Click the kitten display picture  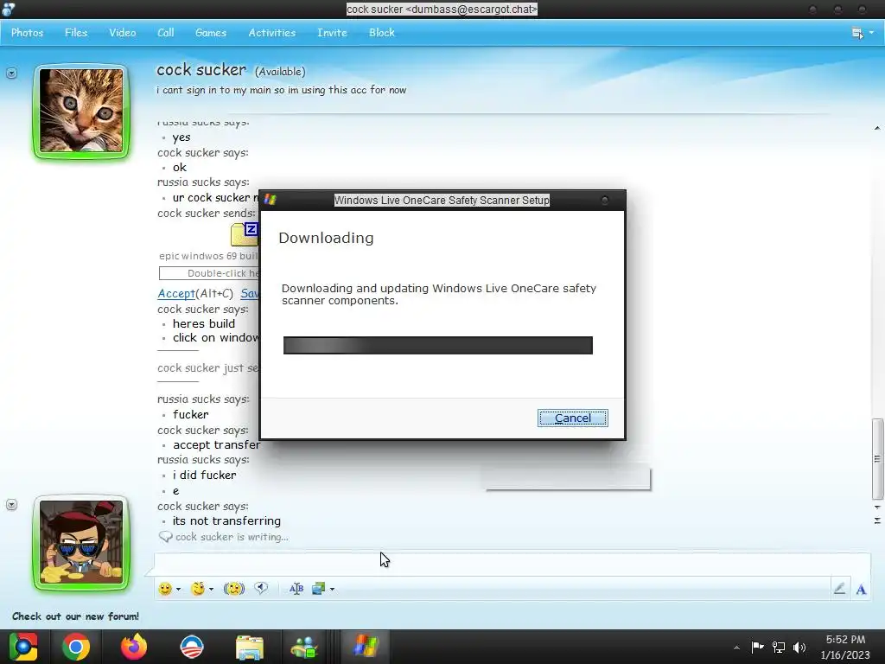[81, 111]
